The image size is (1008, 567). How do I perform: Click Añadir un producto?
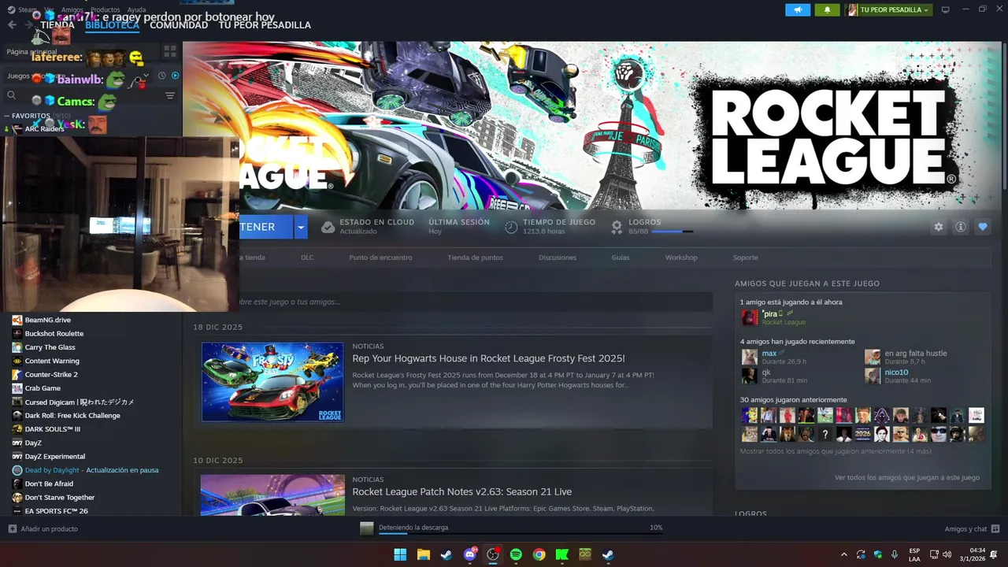click(43, 528)
